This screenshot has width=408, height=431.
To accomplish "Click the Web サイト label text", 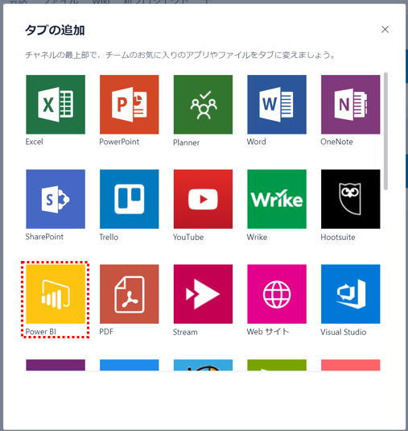I will click(x=268, y=332).
